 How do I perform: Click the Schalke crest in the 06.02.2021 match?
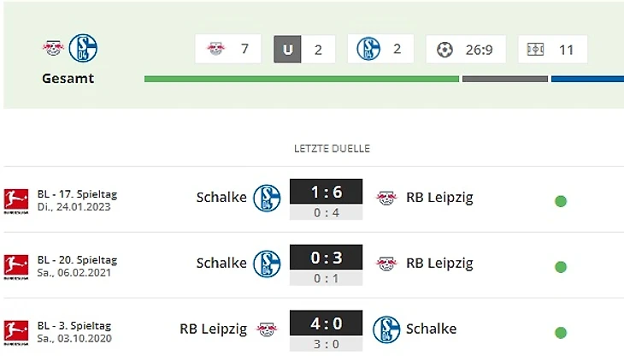click(x=268, y=264)
